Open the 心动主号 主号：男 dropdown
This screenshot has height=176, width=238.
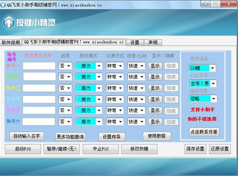[x=203, y=83]
